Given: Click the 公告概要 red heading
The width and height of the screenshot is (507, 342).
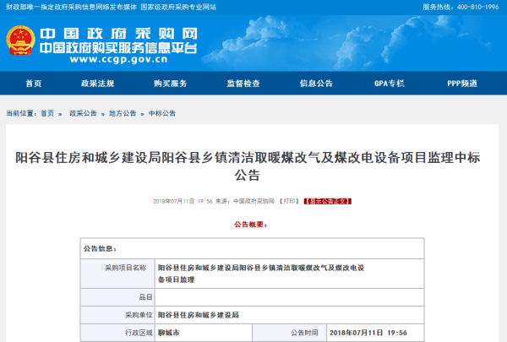Looking at the screenshot, I should click(251, 225).
